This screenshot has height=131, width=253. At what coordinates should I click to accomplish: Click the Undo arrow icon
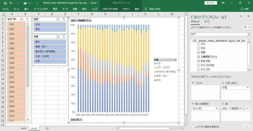coord(11,3)
